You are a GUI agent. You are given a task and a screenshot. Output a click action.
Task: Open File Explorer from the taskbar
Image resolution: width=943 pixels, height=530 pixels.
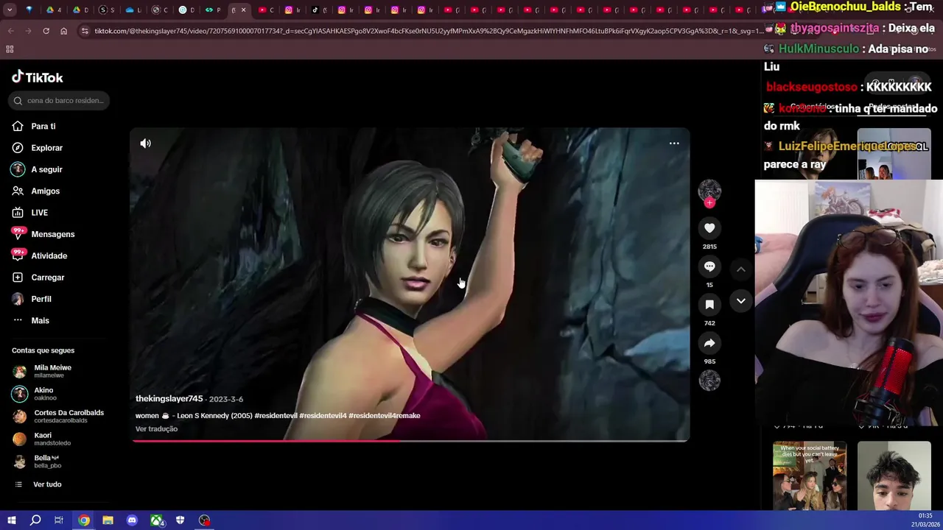(108, 520)
